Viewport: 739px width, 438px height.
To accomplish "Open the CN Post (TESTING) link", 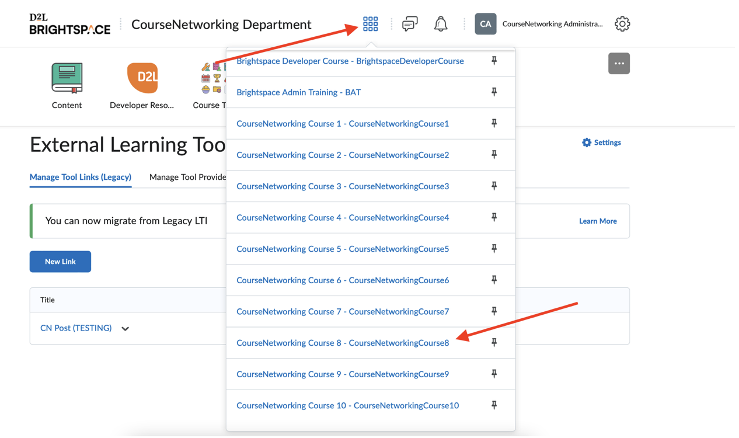I will pos(76,328).
